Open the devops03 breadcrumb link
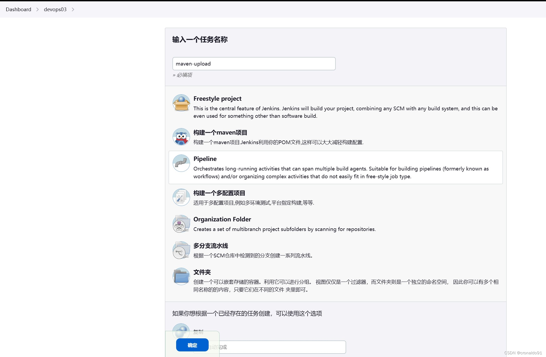546x357 pixels. tap(55, 9)
